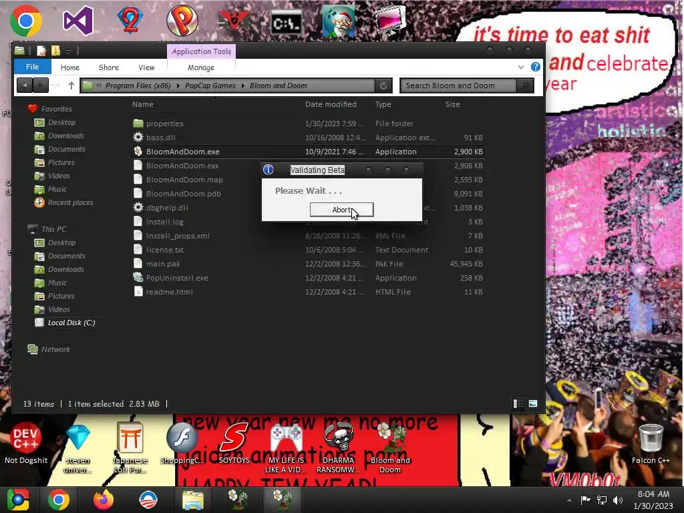Viewport: 684px width, 513px height.
Task: Open the Home ribbon tab
Action: click(x=70, y=67)
